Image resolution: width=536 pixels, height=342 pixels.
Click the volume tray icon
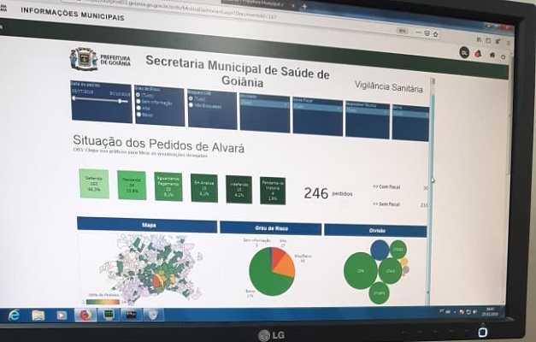[x=474, y=312]
